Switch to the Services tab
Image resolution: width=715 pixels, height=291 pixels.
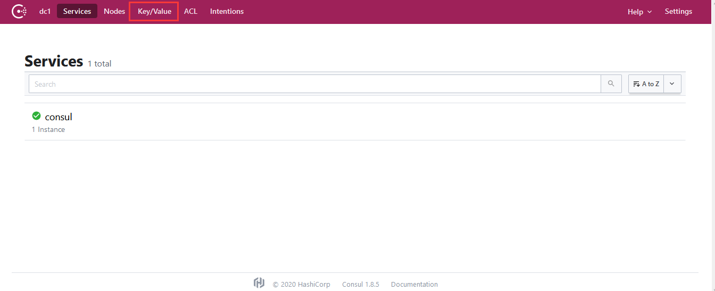tap(77, 11)
